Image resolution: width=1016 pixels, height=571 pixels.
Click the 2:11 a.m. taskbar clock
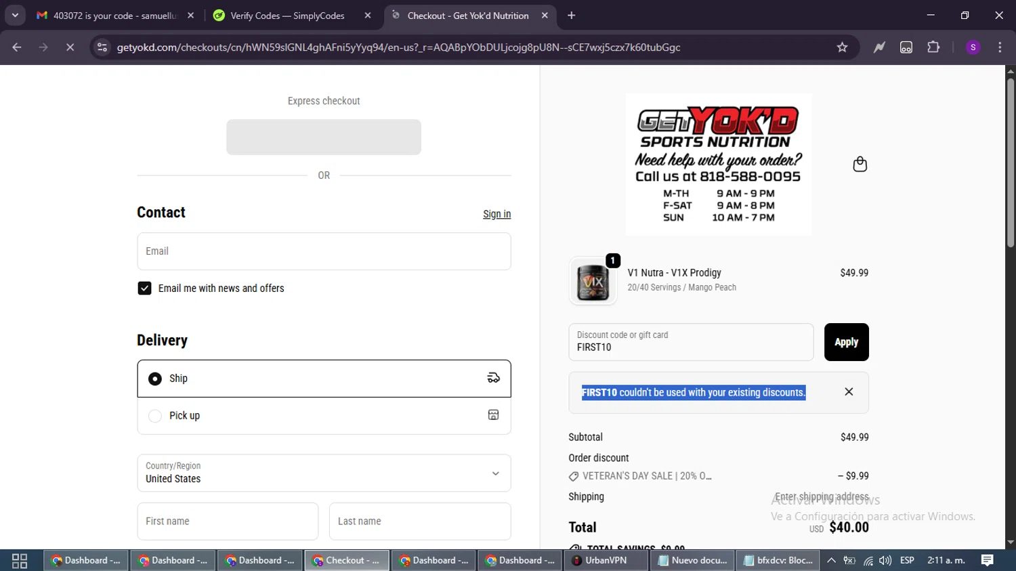[x=946, y=561]
